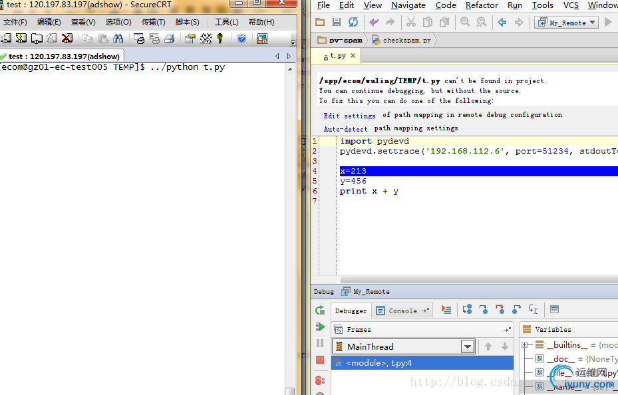The height and width of the screenshot is (395, 618).
Task: Click Force Step Into red arrow icon
Action: tap(500, 310)
